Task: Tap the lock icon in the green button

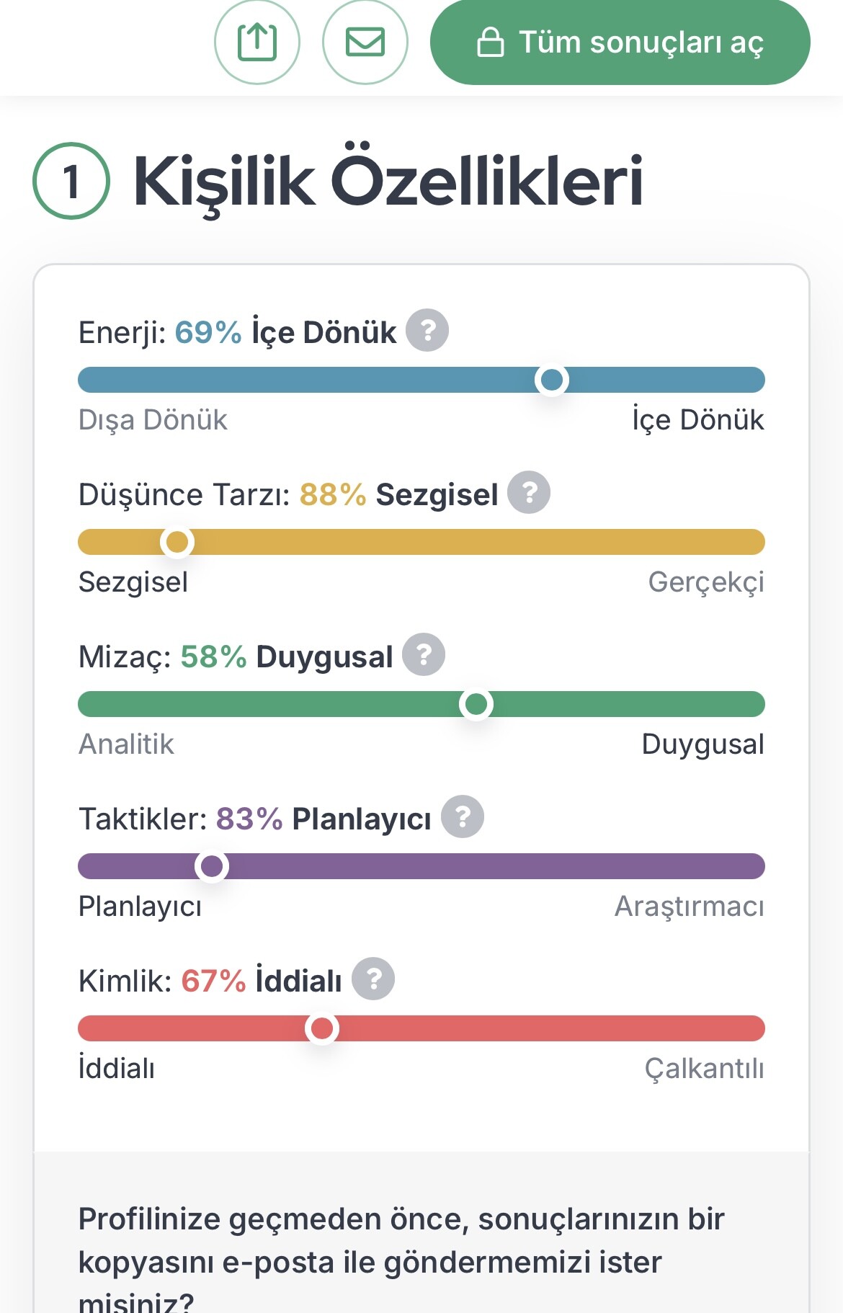Action: coord(491,43)
